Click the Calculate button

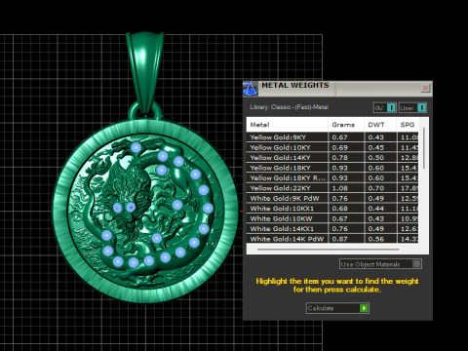(337, 308)
